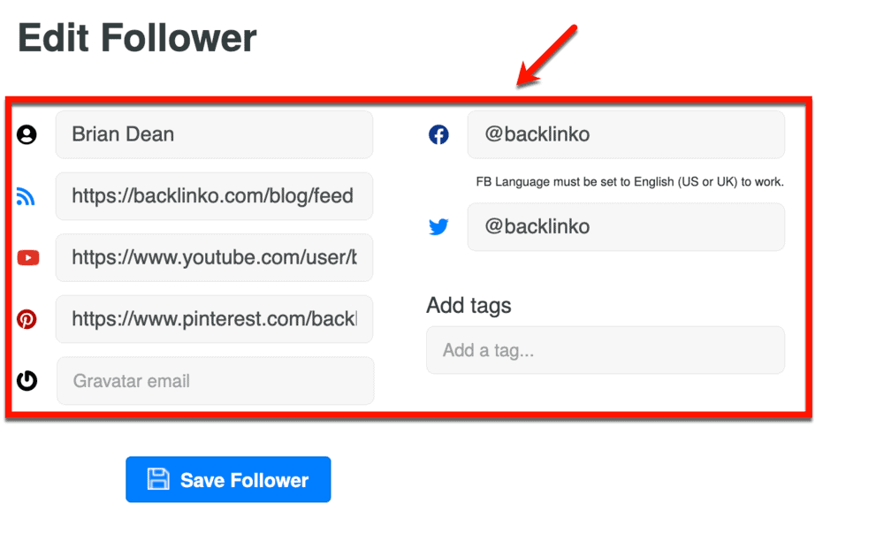Click the FB Language requirement note
Viewport: 884px width, 541px height.
[x=630, y=182]
